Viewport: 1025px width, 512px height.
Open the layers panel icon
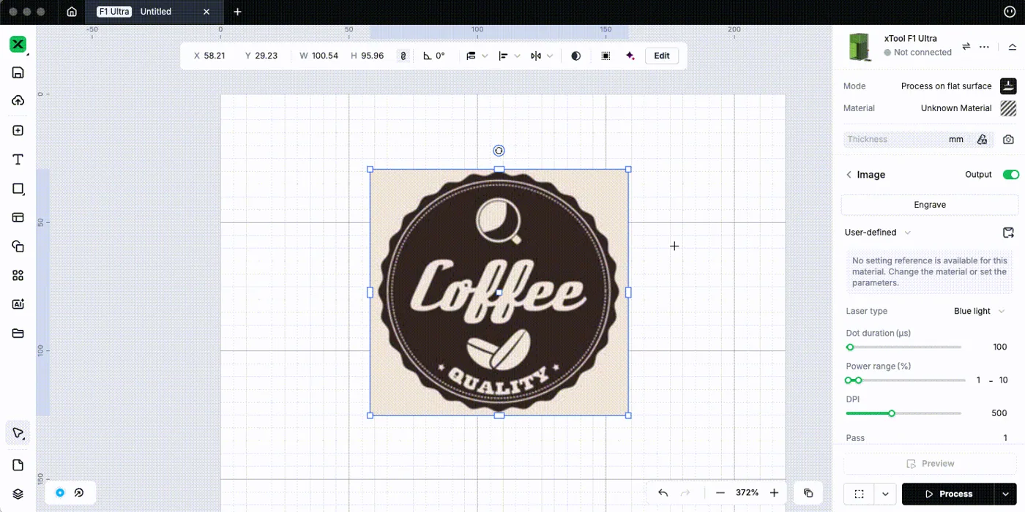[x=18, y=494]
